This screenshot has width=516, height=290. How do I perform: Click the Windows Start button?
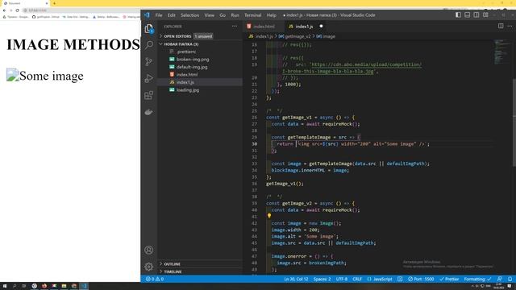point(5,286)
